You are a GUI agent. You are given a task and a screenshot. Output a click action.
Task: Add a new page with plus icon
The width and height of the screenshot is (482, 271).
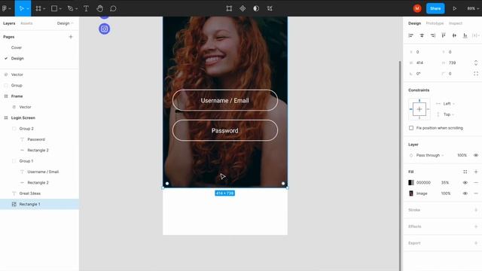71,37
